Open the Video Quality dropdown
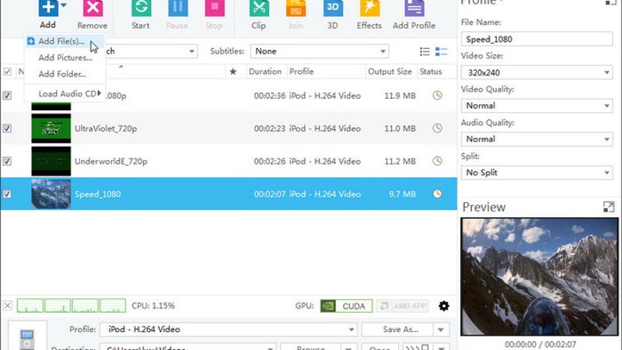The image size is (622, 350). (536, 106)
